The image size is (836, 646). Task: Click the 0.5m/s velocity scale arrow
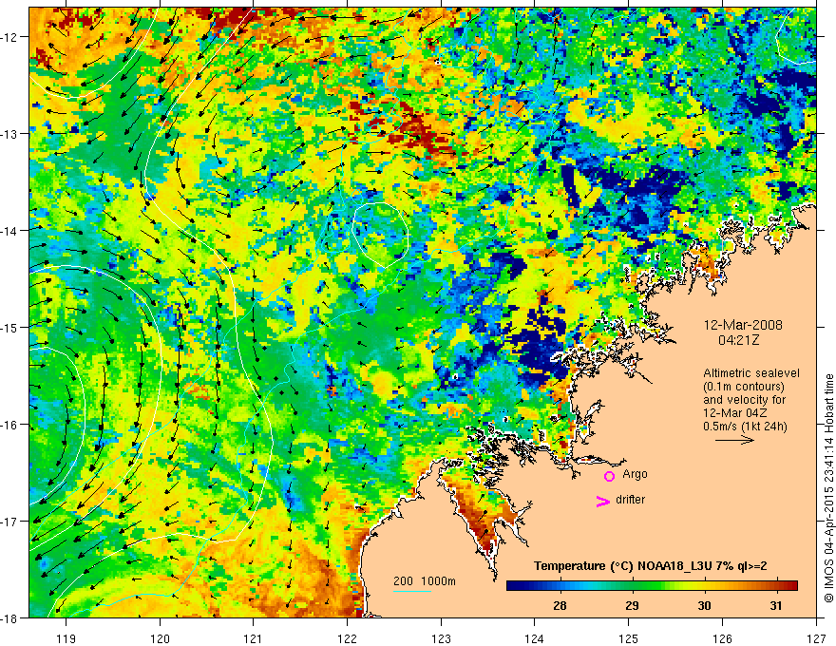(x=734, y=440)
